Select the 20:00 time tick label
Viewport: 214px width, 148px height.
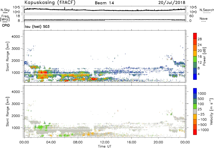click(x=158, y=142)
